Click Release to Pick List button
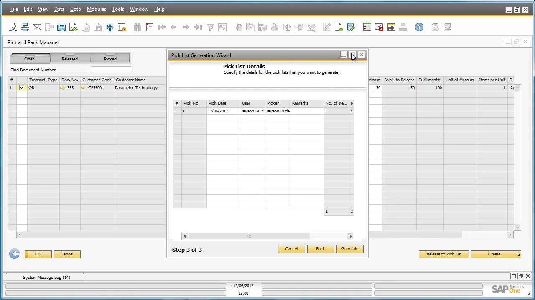 click(x=444, y=254)
